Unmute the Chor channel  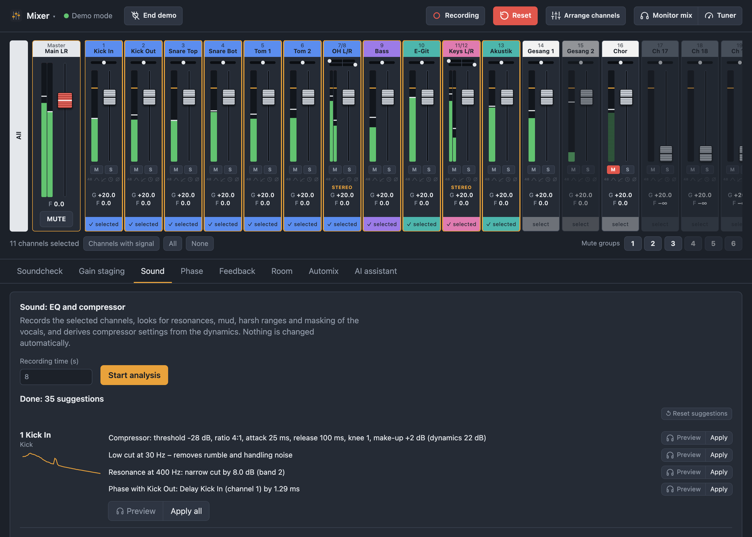(x=613, y=170)
